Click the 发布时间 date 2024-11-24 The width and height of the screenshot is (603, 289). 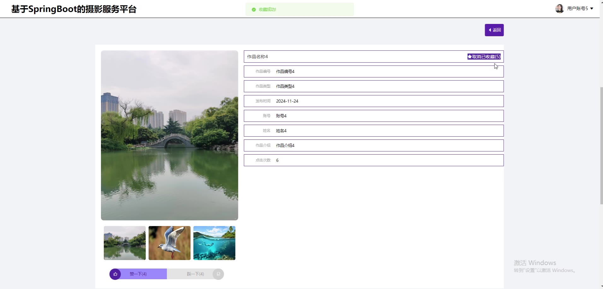click(x=287, y=101)
